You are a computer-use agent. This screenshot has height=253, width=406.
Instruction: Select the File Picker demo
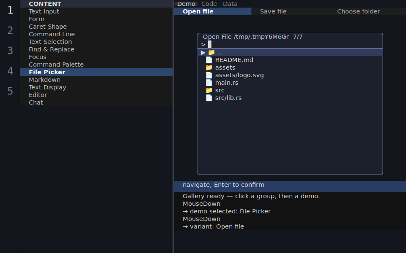96,72
